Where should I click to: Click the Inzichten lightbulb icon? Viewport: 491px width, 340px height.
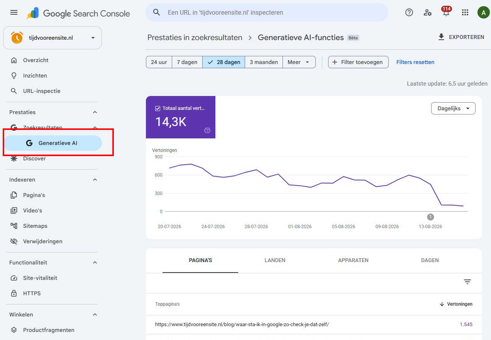(14, 76)
